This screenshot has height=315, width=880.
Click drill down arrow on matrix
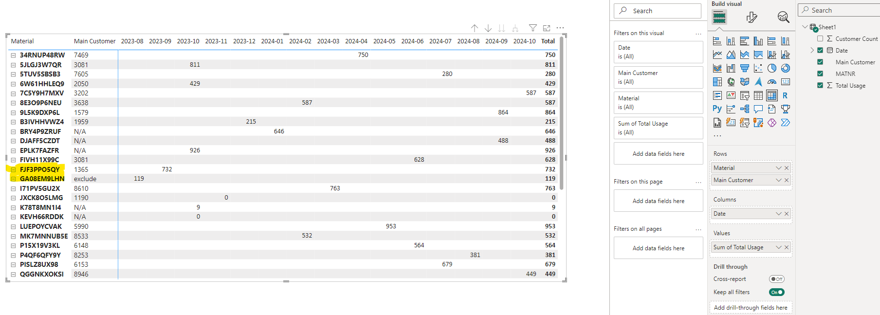[488, 28]
